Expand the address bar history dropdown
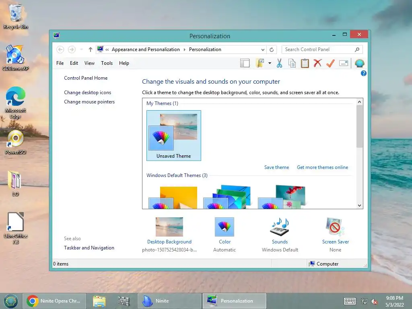This screenshot has width=412, height=309. point(262,49)
